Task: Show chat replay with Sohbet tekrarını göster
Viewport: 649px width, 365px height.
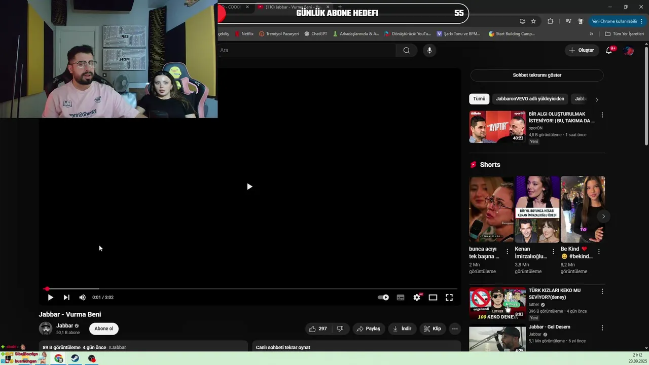Action: click(x=537, y=75)
